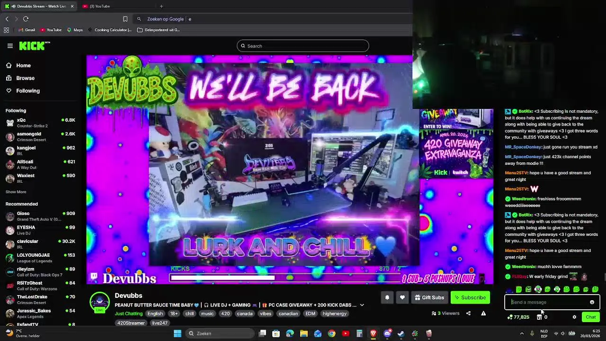Screen dimensions: 606x341
Task: Open Devubbs channel avatar
Action: tap(99, 302)
